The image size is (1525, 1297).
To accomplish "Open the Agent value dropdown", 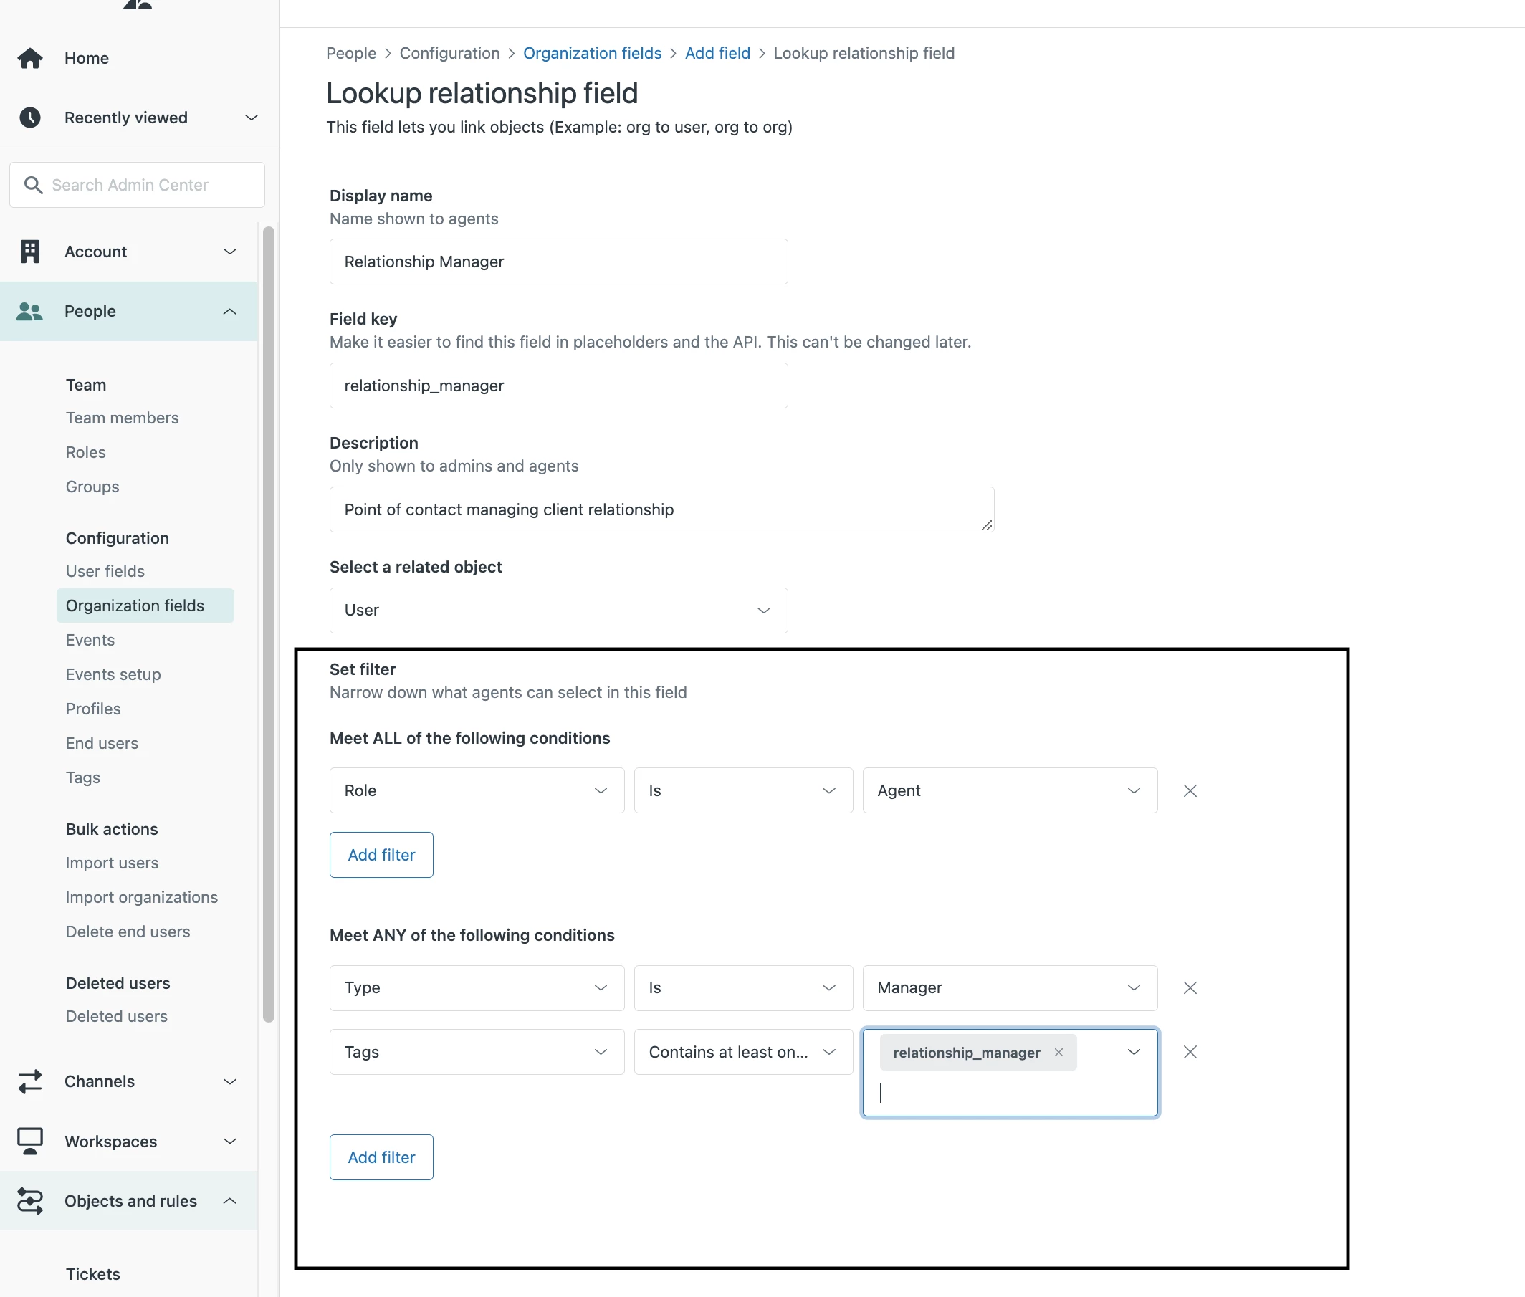I will click(1009, 790).
